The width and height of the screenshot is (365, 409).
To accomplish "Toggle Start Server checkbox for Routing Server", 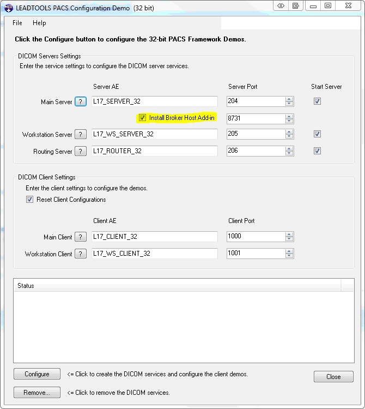I will tap(317, 151).
